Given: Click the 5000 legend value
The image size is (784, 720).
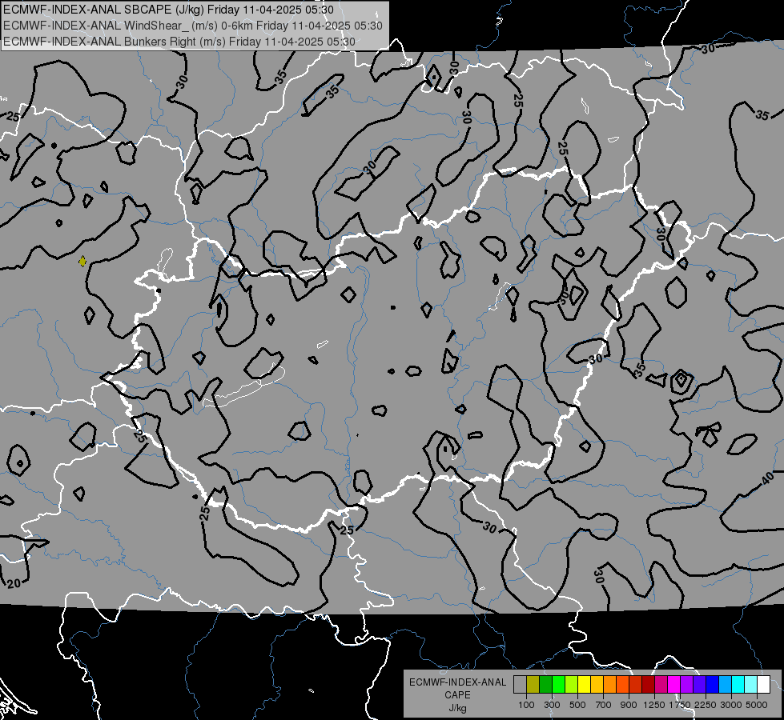Looking at the screenshot, I should click(757, 705).
